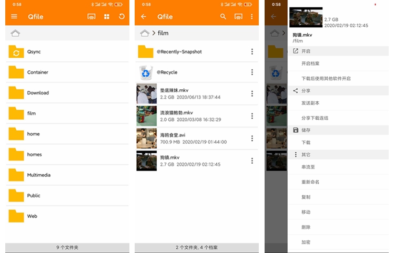Open the film folder in left screen list
This screenshot has width=394, height=253.
pyautogui.click(x=67, y=113)
